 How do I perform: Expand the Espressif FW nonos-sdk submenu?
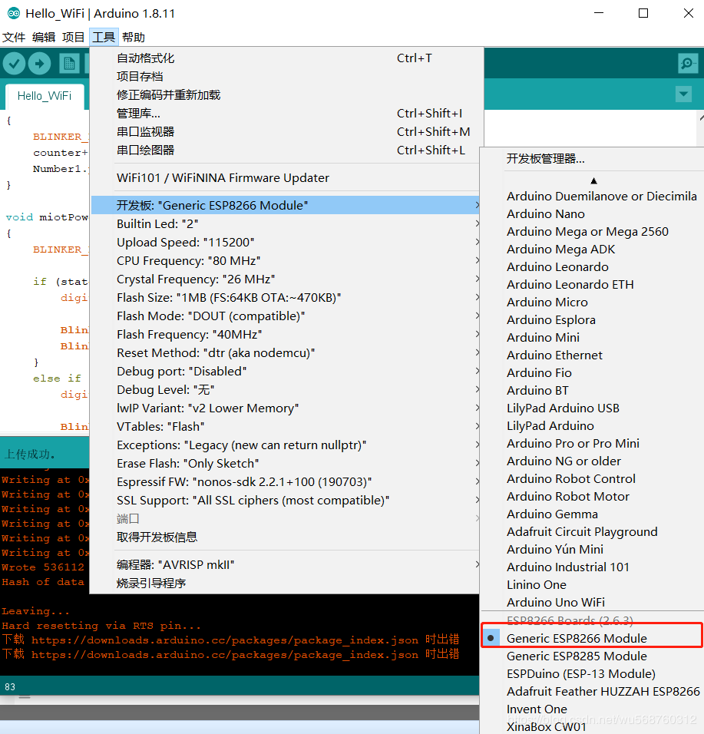(x=285, y=481)
